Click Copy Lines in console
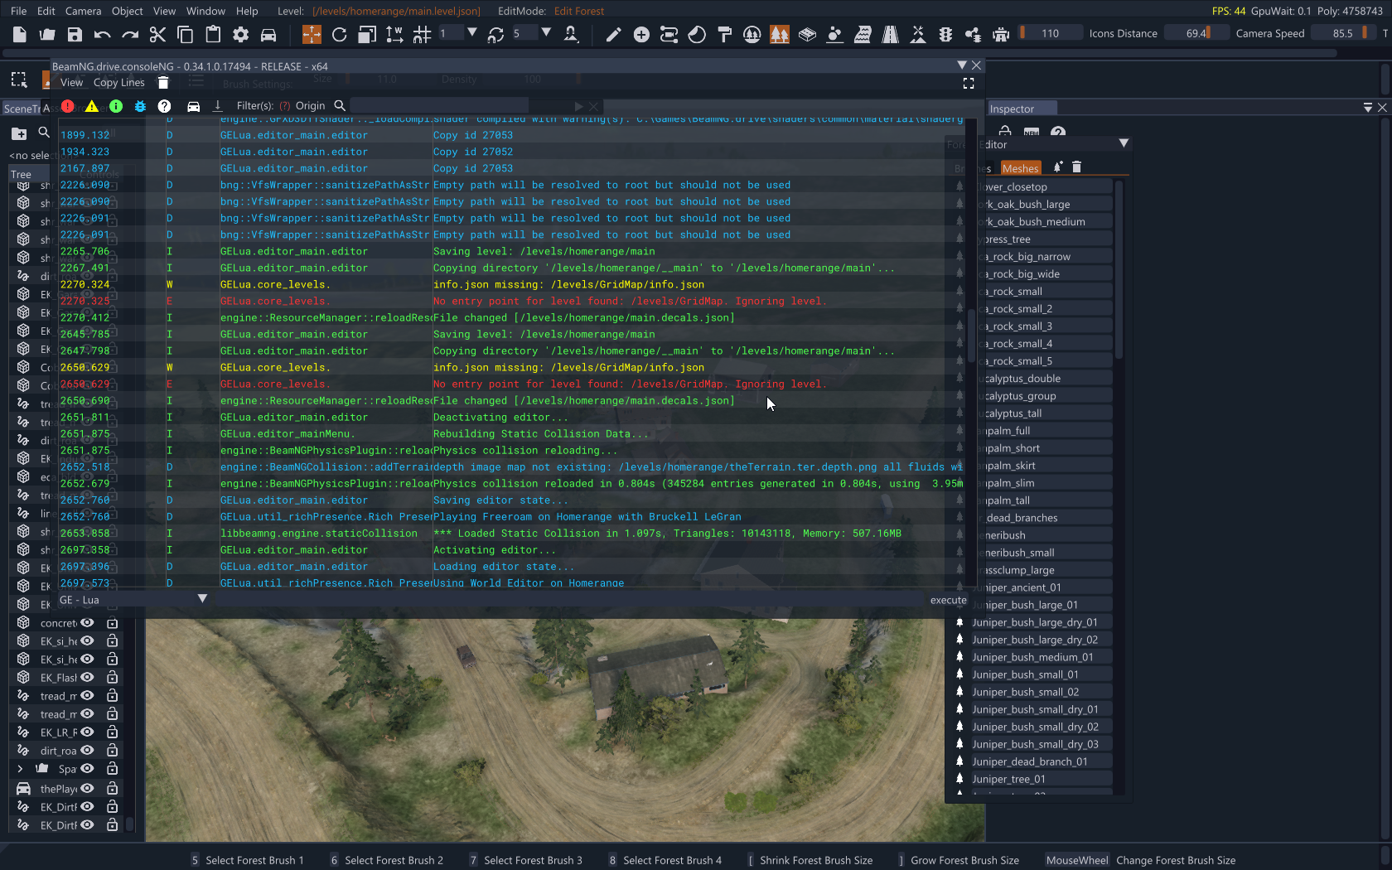1392x870 pixels. [119, 82]
